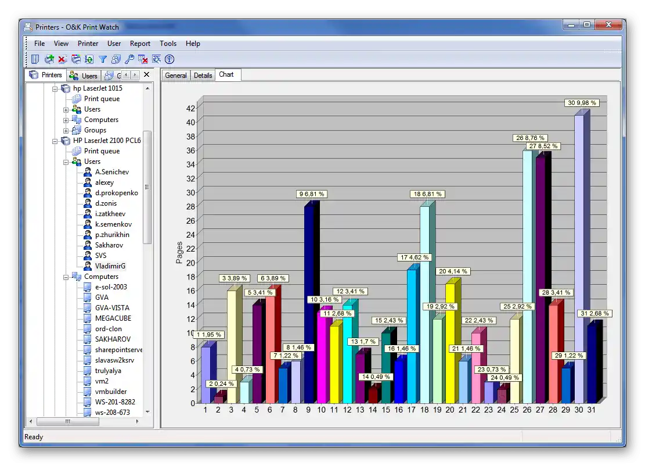Click the GVA-VISTA computer icon
Image resolution: width=645 pixels, height=466 pixels.
coord(88,307)
